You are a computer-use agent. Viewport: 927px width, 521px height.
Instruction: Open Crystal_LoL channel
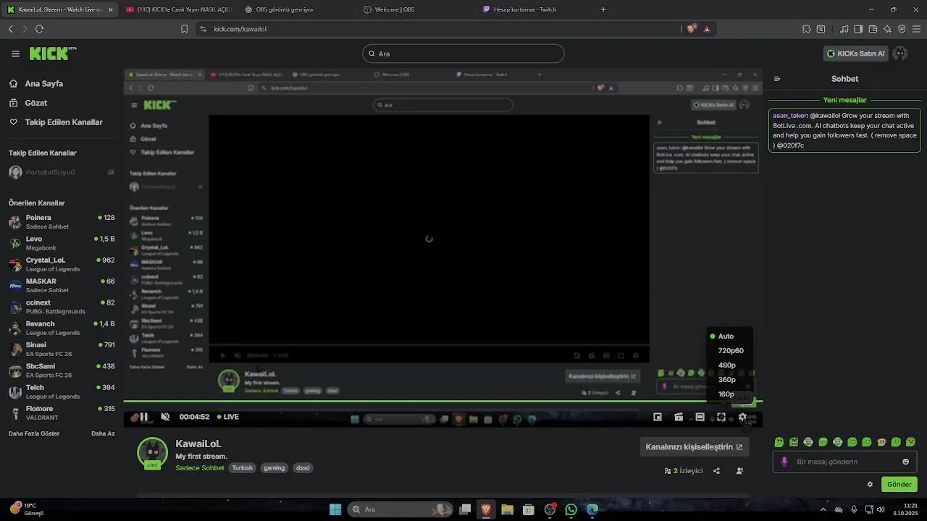coord(62,264)
